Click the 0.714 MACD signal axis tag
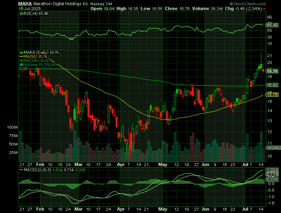The width and height of the screenshot is (281, 213). (x=272, y=174)
